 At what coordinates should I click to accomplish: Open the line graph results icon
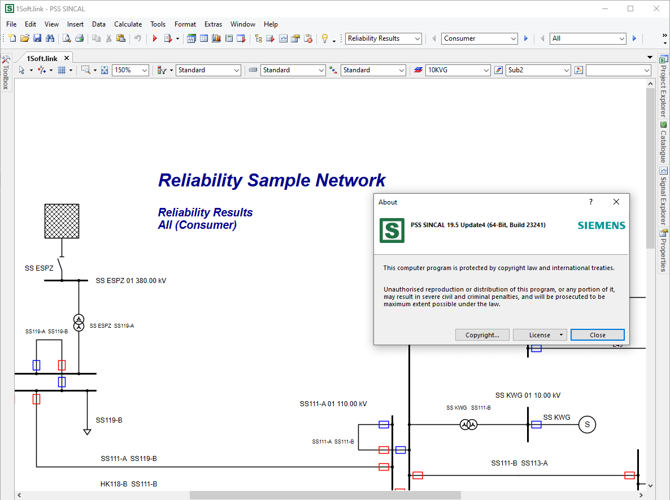pos(283,38)
